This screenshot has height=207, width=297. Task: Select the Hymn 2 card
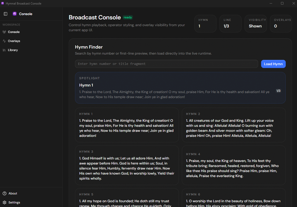[234, 125]
